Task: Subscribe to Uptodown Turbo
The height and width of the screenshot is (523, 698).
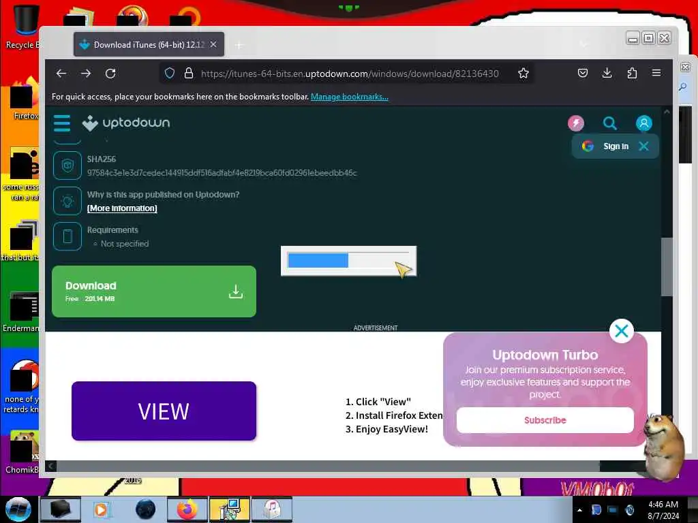Action: (545, 420)
